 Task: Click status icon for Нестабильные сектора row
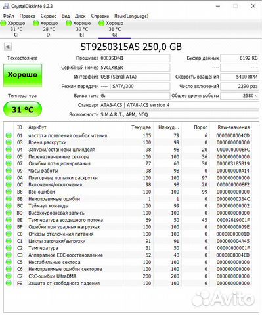[x=9, y=262]
